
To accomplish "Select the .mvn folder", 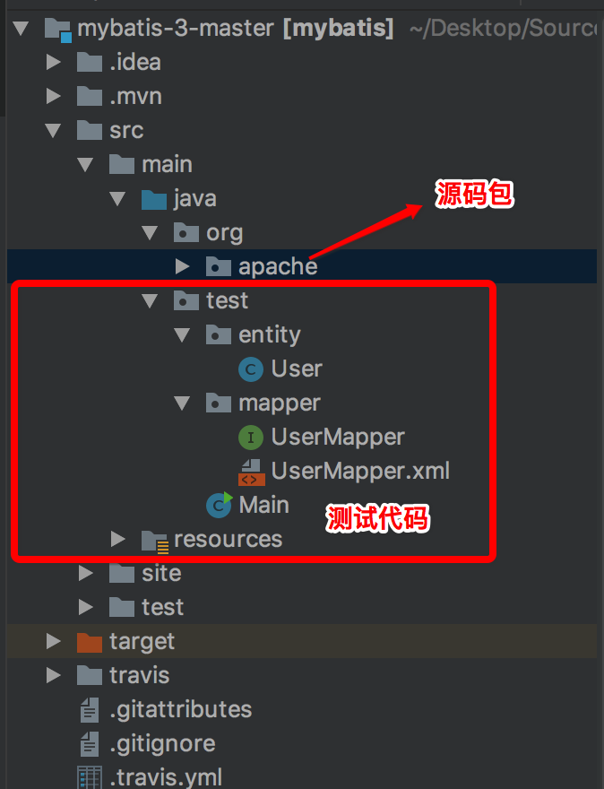I will [135, 96].
